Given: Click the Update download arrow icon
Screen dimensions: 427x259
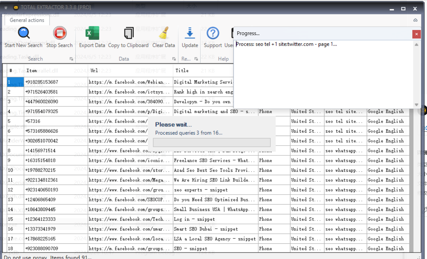Looking at the screenshot, I should coord(190,33).
